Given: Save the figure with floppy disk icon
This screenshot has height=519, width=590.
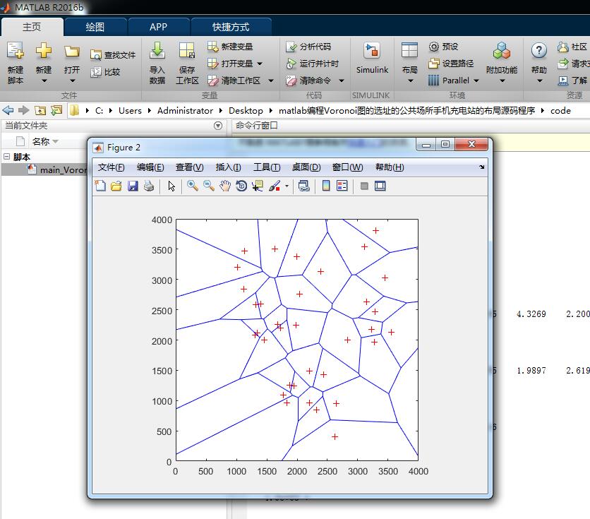Looking at the screenshot, I should (x=133, y=186).
